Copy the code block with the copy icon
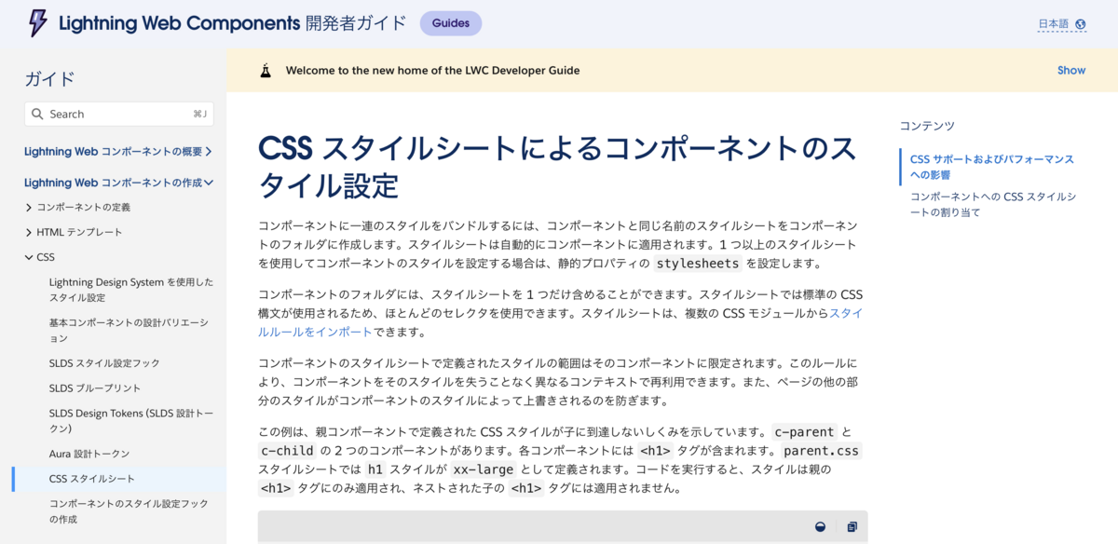 (x=852, y=526)
